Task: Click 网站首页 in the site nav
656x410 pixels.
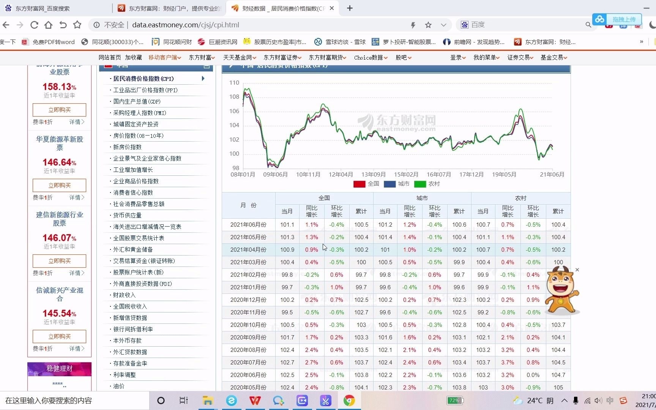Action: point(110,57)
